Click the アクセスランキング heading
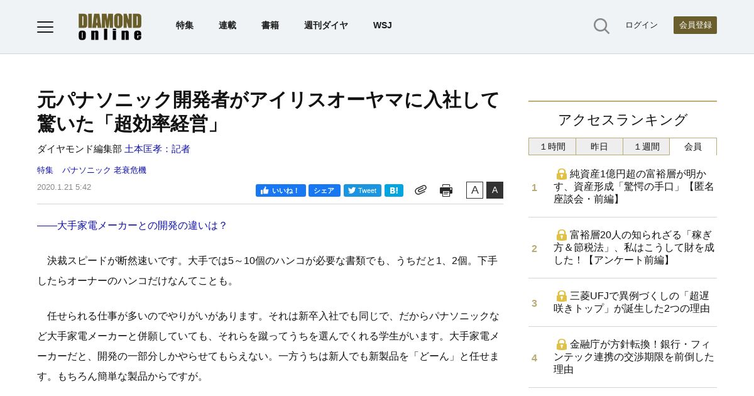Viewport: 754px width, 396px height. pyautogui.click(x=623, y=120)
